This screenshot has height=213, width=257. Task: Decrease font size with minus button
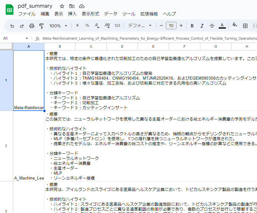coord(161,26)
